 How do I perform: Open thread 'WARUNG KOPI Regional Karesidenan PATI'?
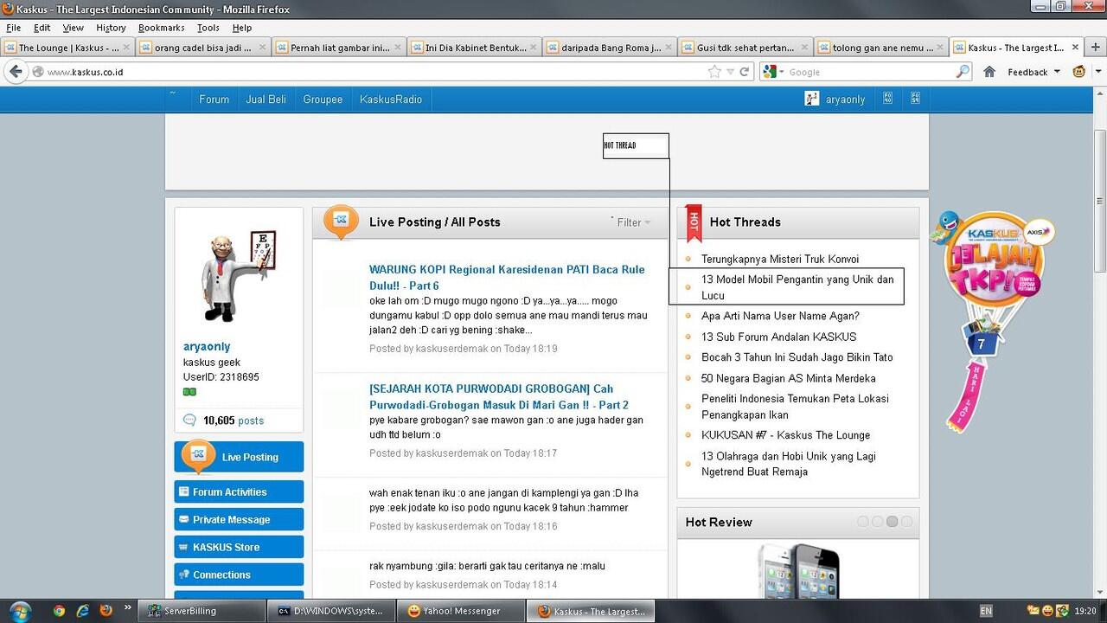(x=507, y=277)
